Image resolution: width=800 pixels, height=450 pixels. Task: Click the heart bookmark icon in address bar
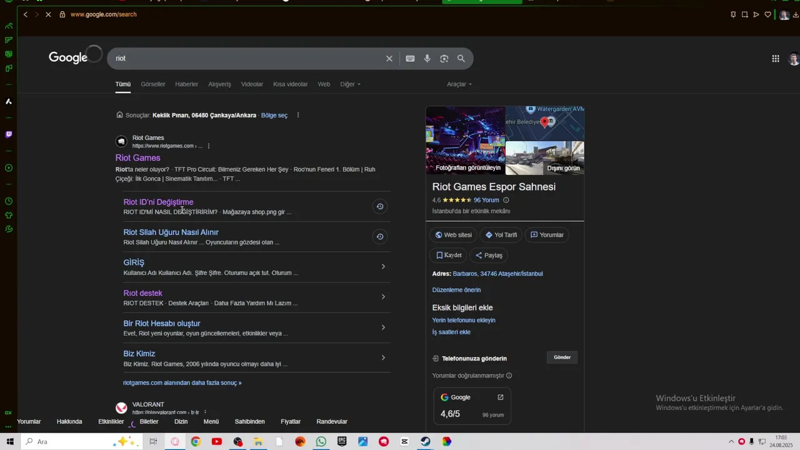click(767, 14)
